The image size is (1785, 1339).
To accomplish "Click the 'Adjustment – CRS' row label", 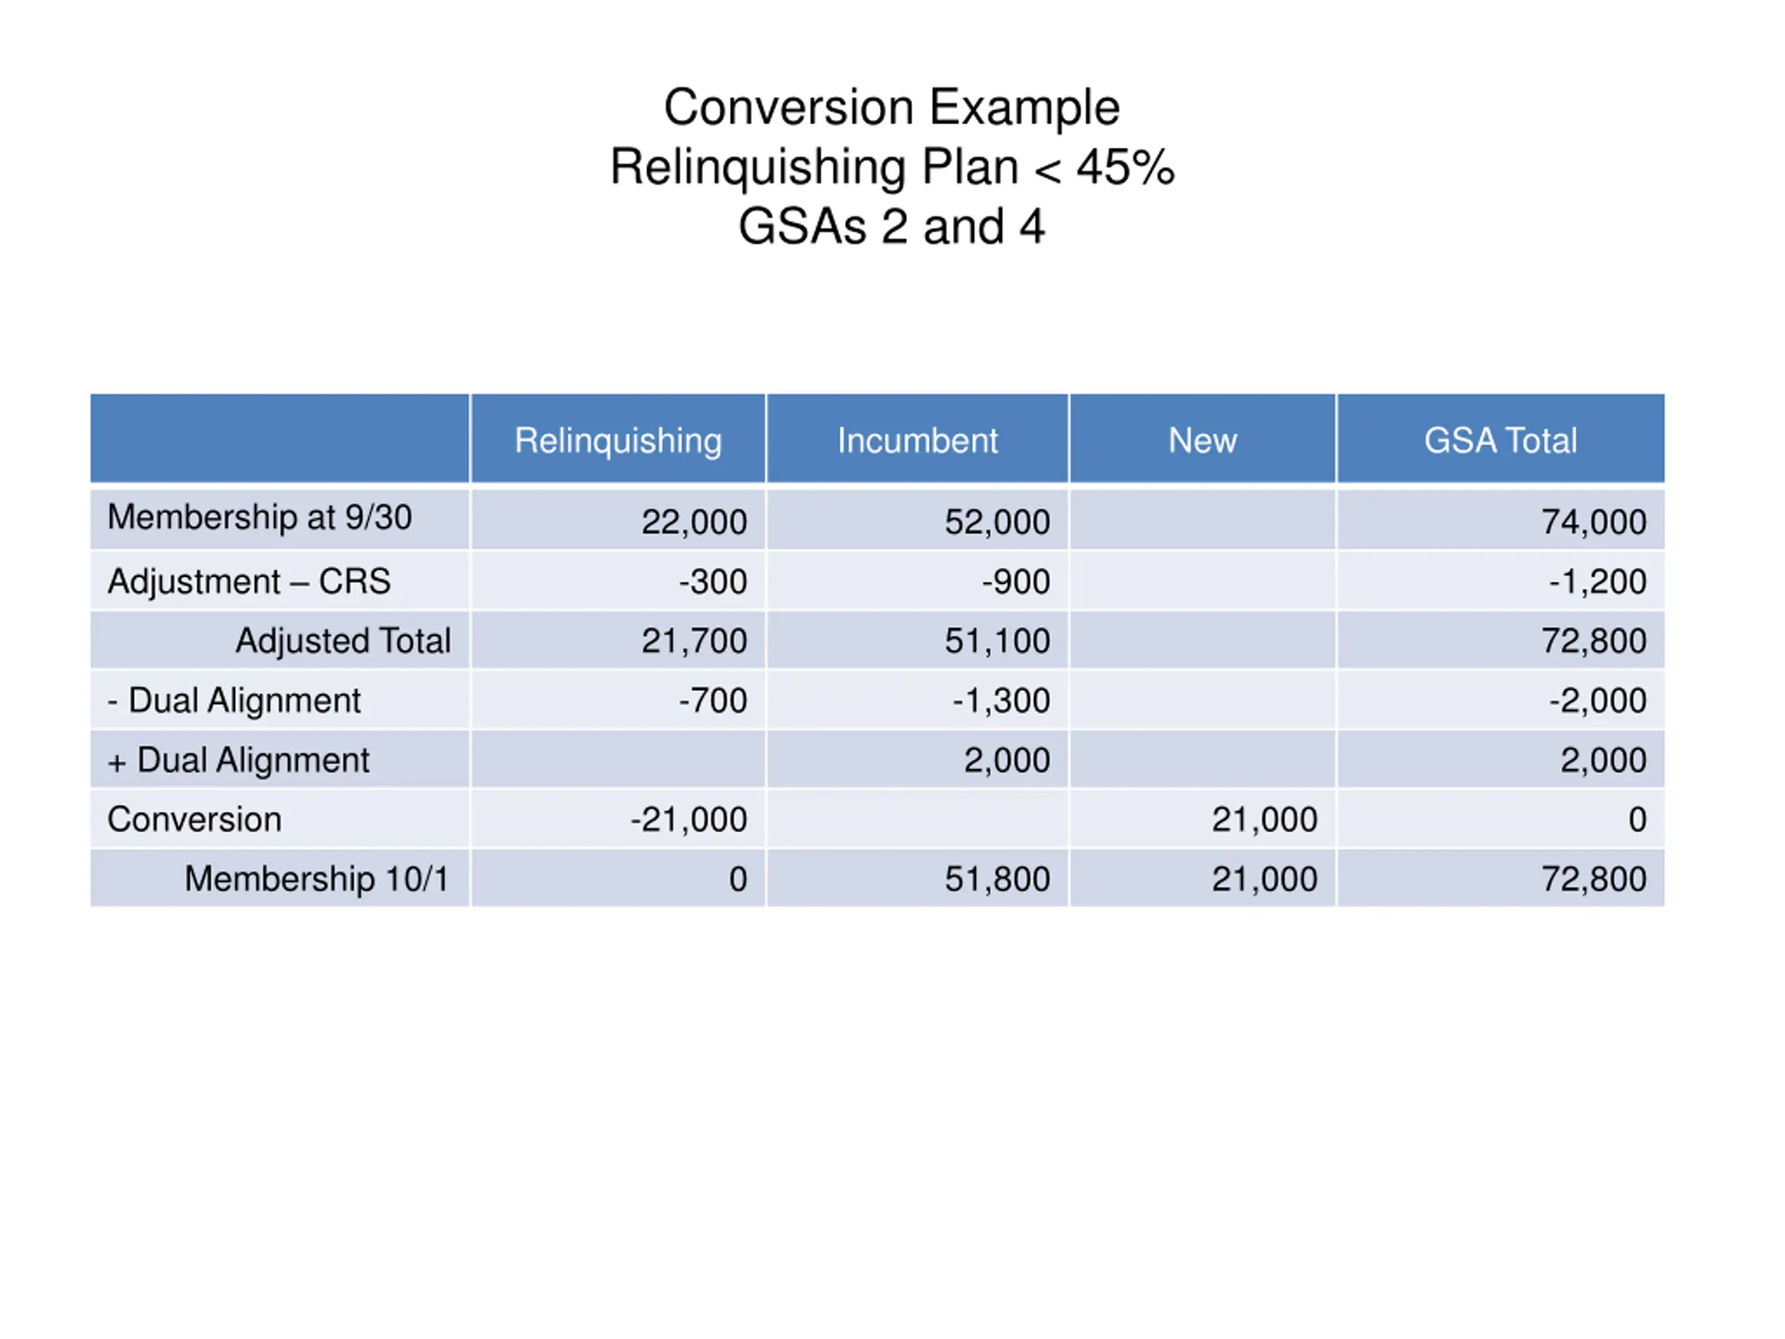I will (250, 581).
